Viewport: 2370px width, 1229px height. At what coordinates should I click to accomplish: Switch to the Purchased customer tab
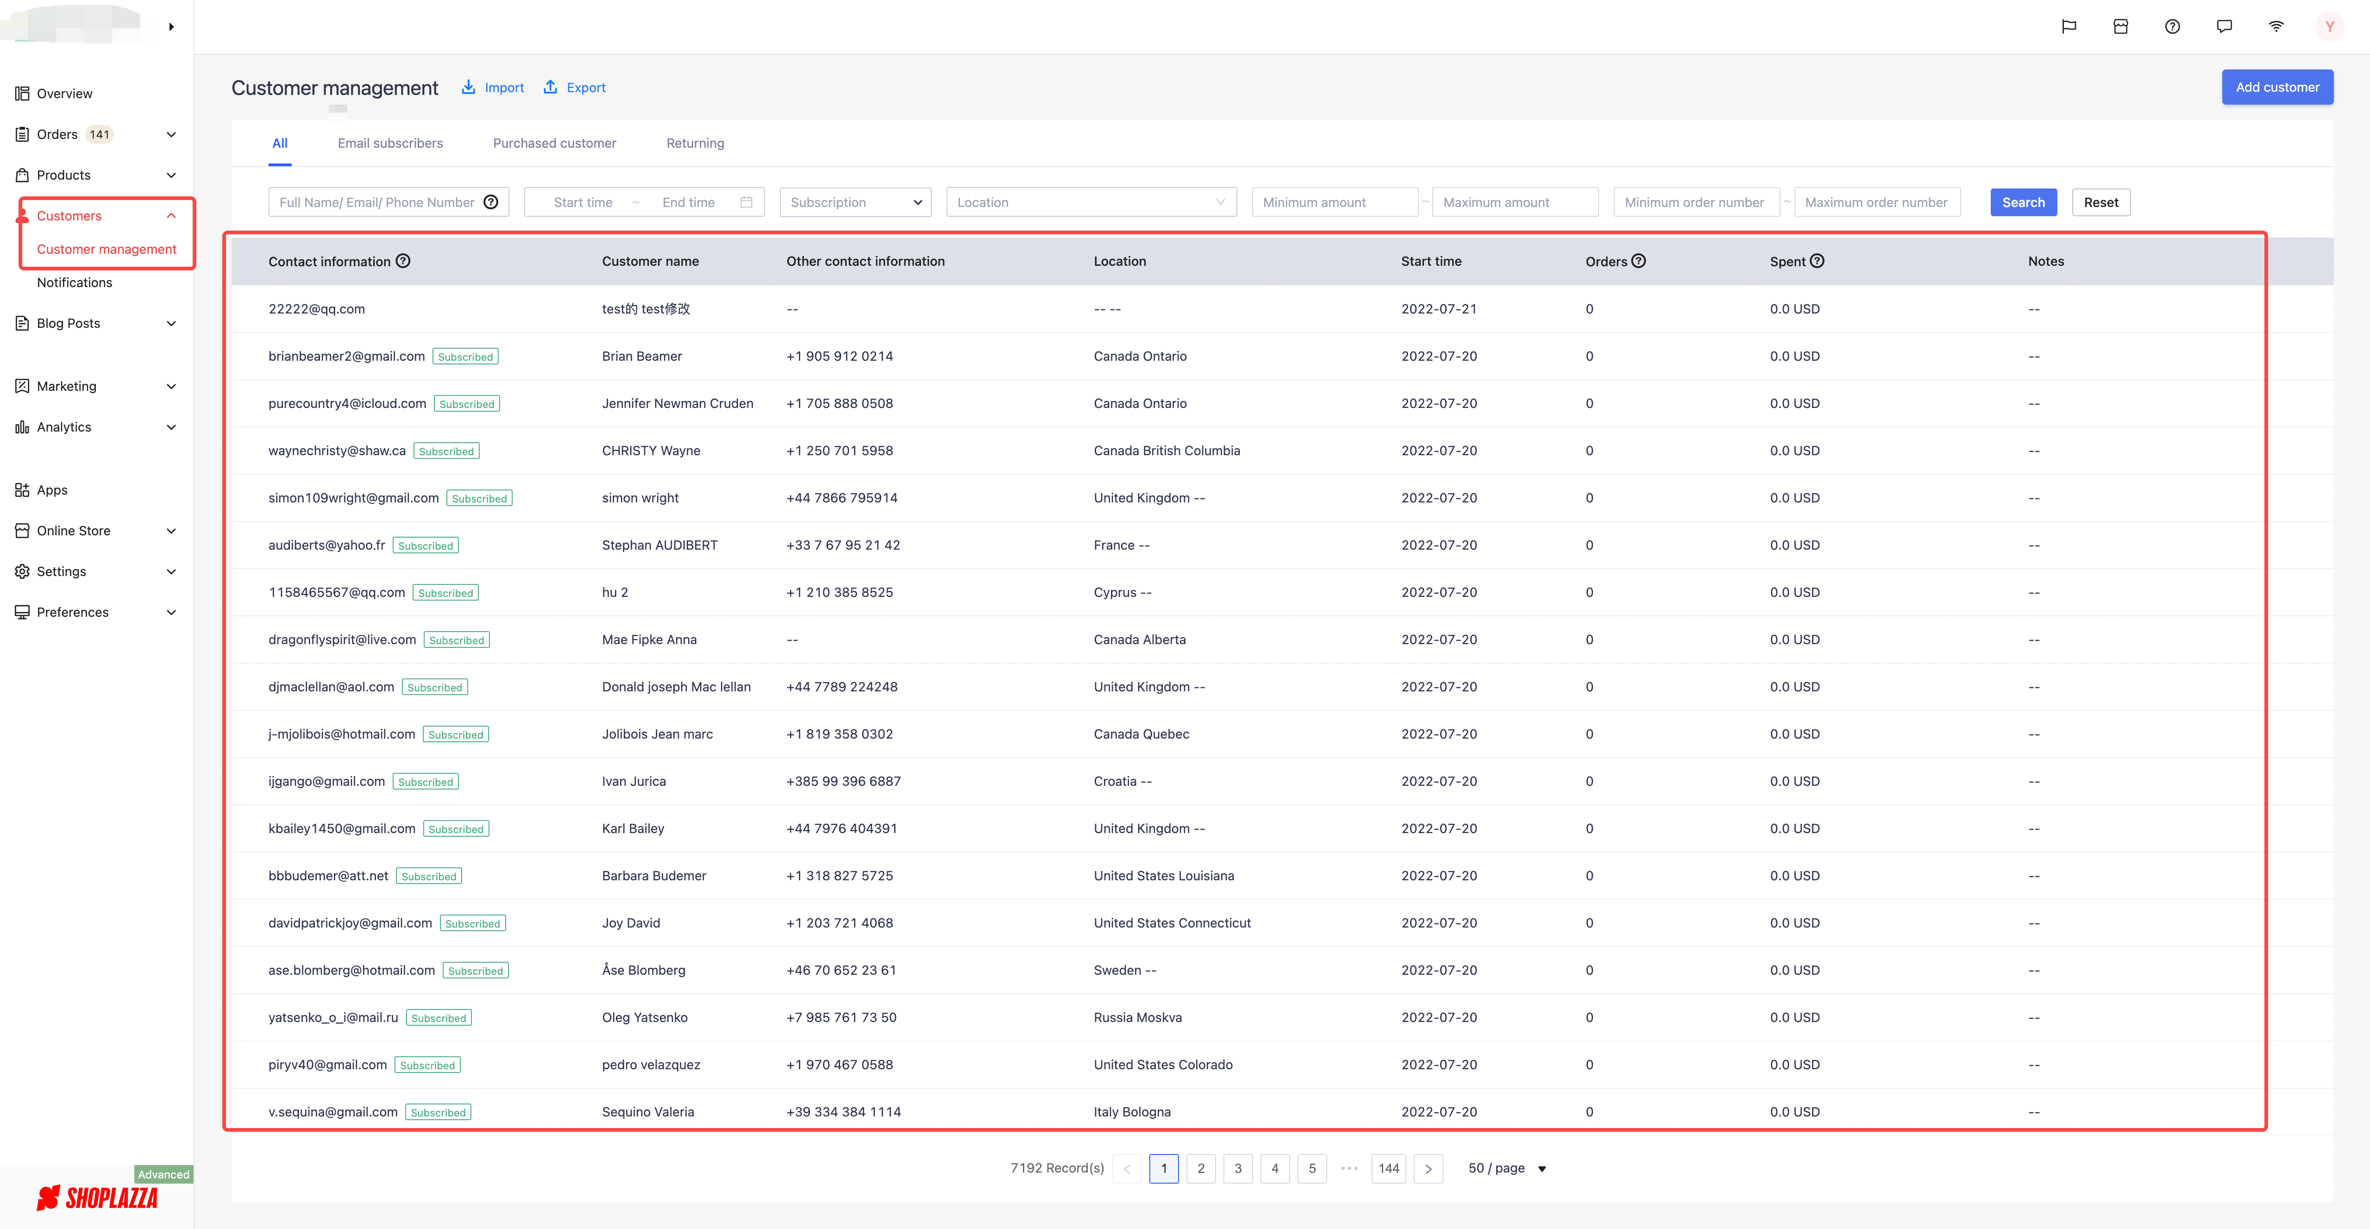coord(555,144)
